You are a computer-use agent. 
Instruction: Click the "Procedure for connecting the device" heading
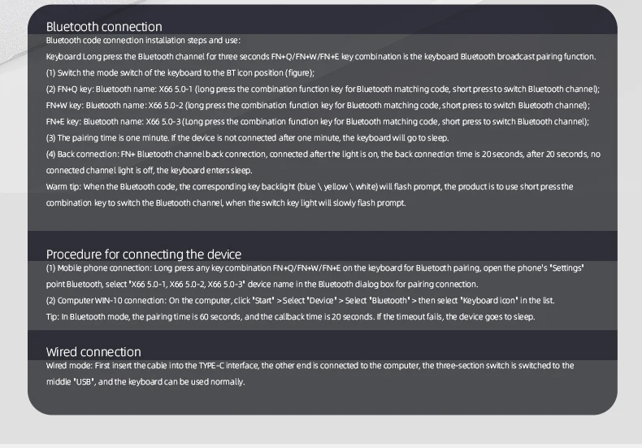(x=143, y=254)
